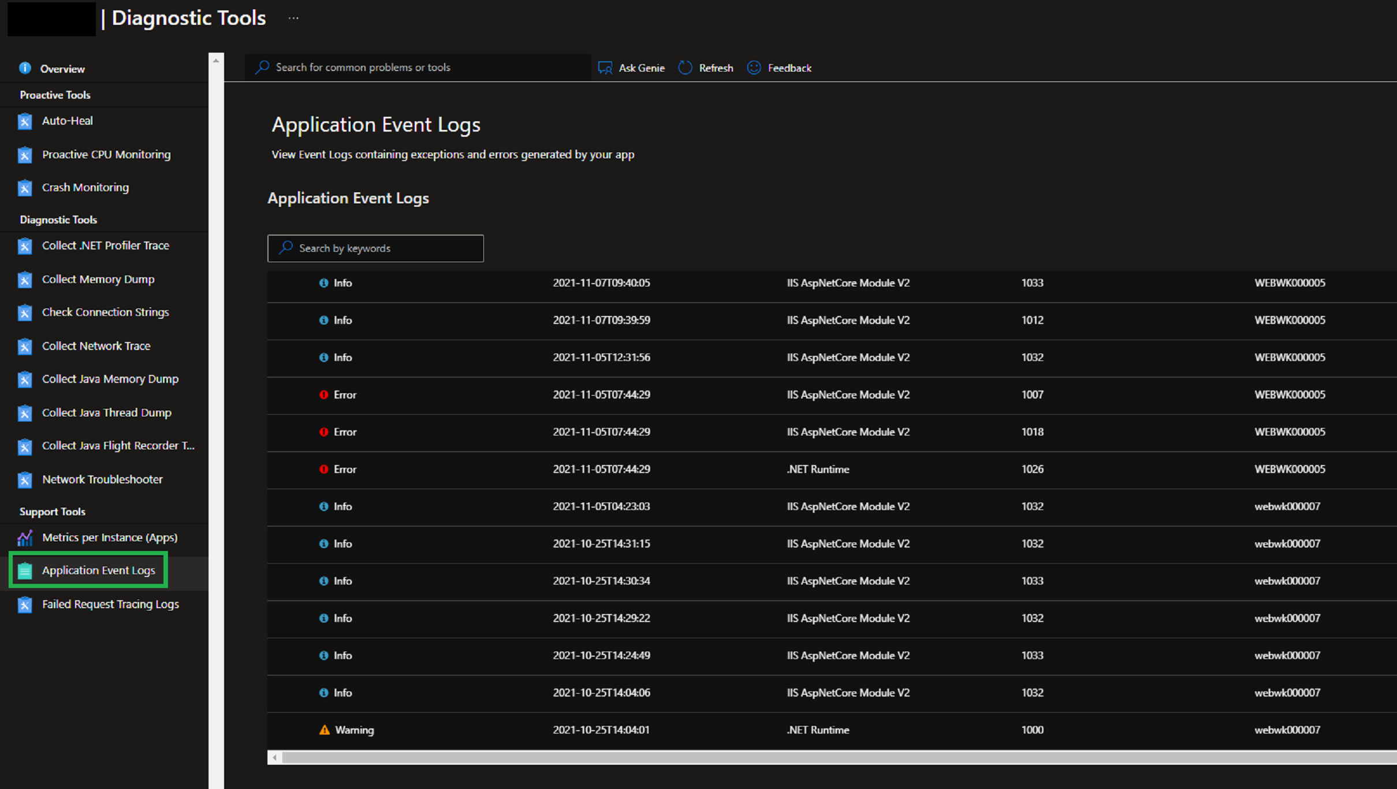Screen dimensions: 1397x789
Task: Select the 2021-10-25T14:04:06 log row
Action: [x=832, y=693]
